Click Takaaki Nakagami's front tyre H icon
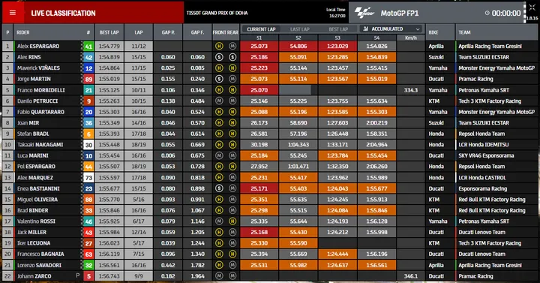 pyautogui.click(x=219, y=145)
